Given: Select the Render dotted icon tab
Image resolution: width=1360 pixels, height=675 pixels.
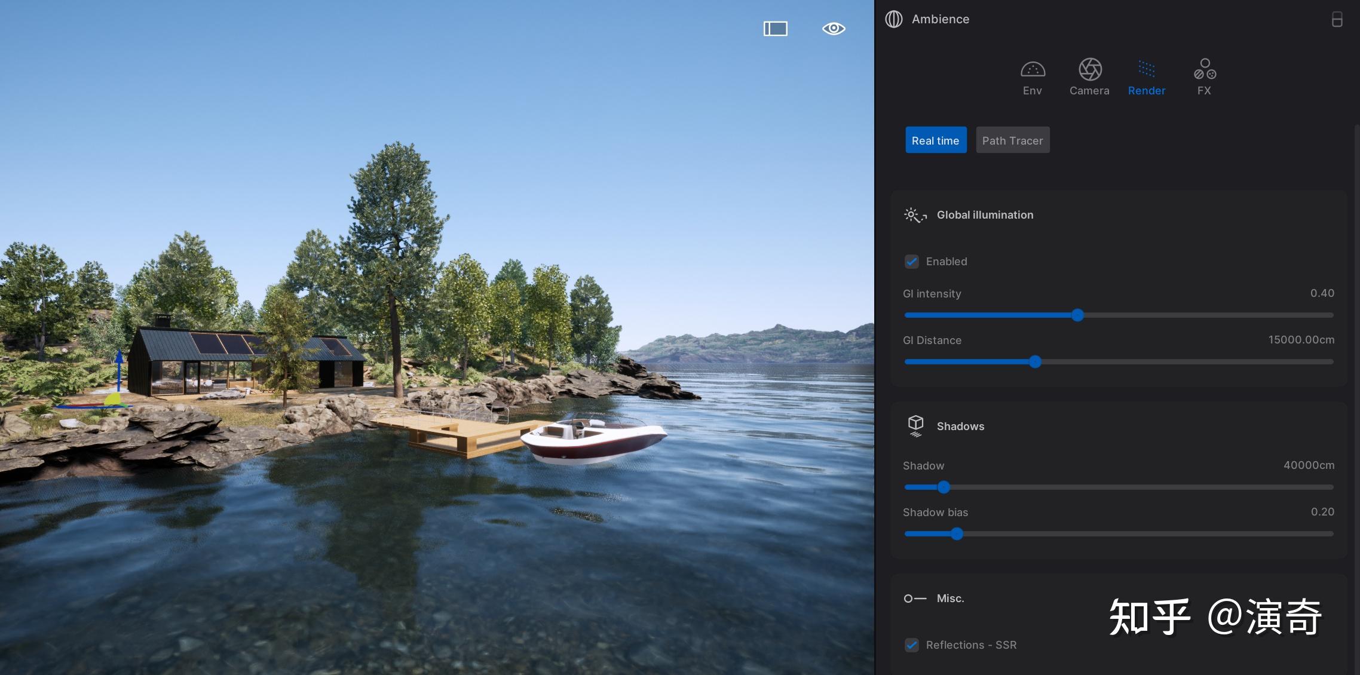Looking at the screenshot, I should tap(1146, 69).
